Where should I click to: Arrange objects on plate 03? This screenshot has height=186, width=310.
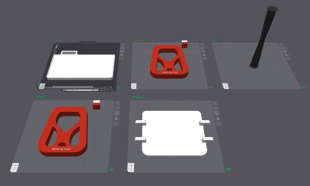[285, 51]
